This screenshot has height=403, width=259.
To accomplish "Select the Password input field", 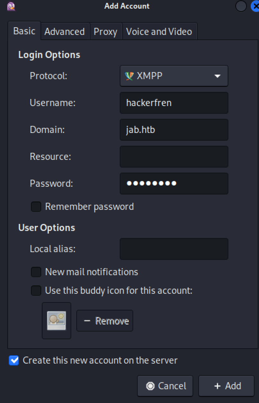I will [x=174, y=184].
